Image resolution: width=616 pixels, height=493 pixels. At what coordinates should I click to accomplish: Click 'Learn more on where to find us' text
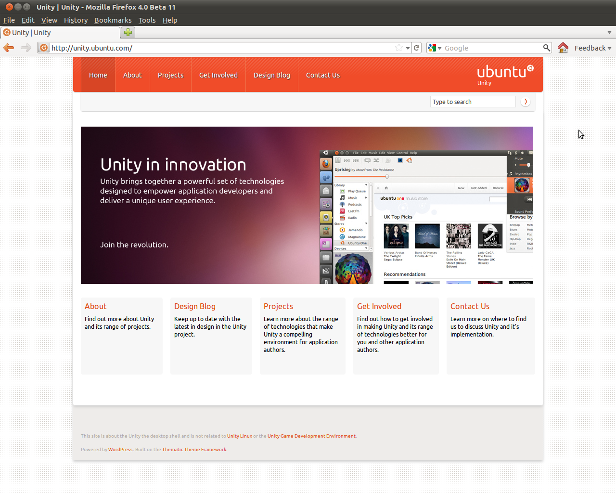tap(488, 326)
